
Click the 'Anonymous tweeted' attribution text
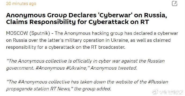pyautogui.click(x=114, y=68)
